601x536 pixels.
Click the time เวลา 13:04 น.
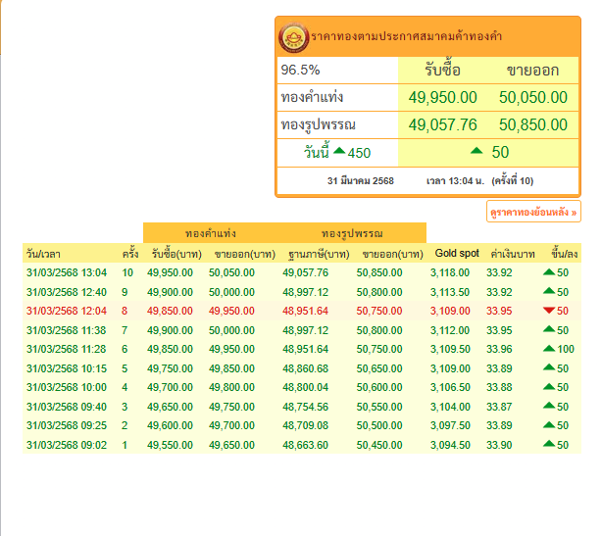pos(455,181)
